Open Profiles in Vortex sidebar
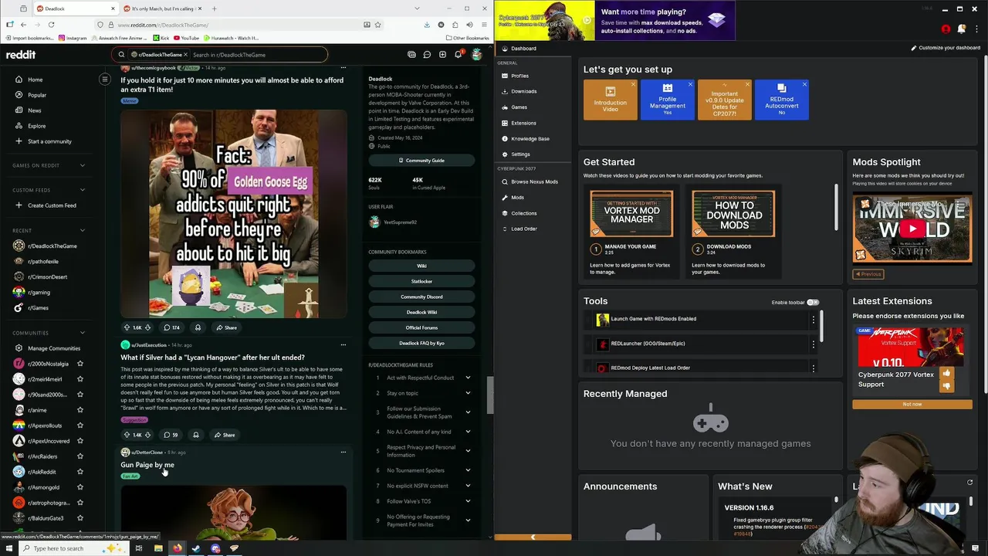 click(519, 76)
